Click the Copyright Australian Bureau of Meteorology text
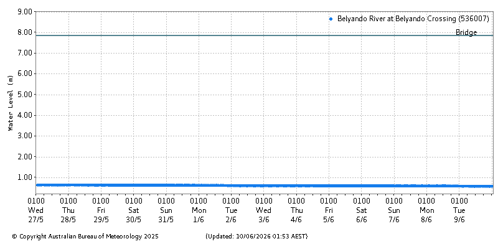This screenshot has height=249, width=498. click(x=85, y=237)
